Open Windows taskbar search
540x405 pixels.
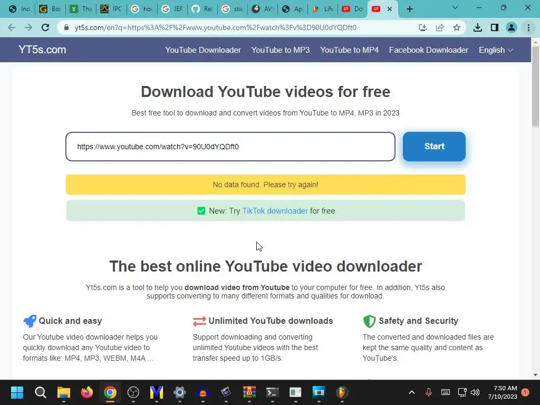point(40,392)
